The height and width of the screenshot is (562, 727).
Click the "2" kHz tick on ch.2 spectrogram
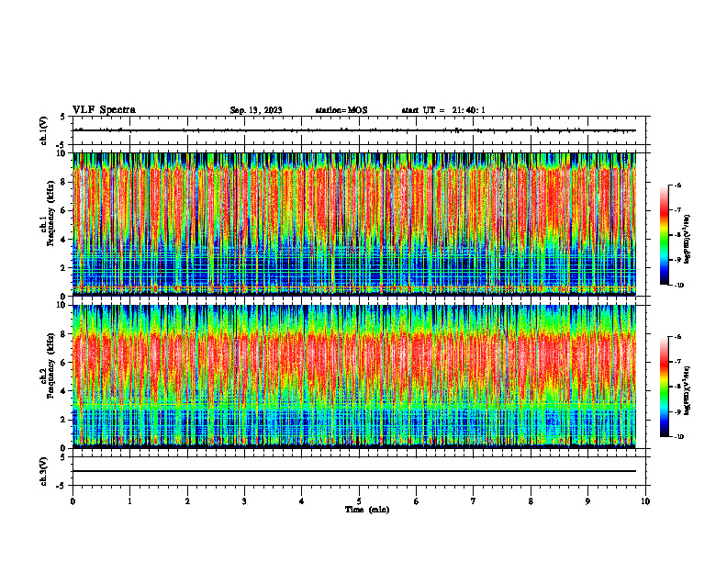63,420
